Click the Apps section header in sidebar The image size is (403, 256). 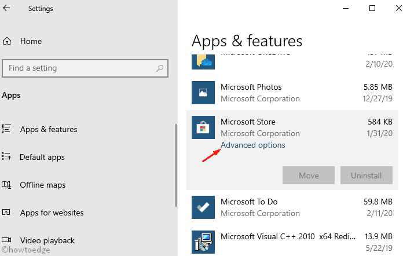click(x=11, y=96)
